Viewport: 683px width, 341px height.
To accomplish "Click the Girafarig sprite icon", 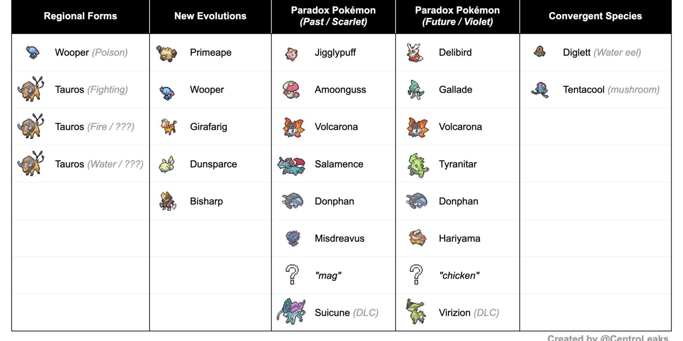I will click(168, 127).
